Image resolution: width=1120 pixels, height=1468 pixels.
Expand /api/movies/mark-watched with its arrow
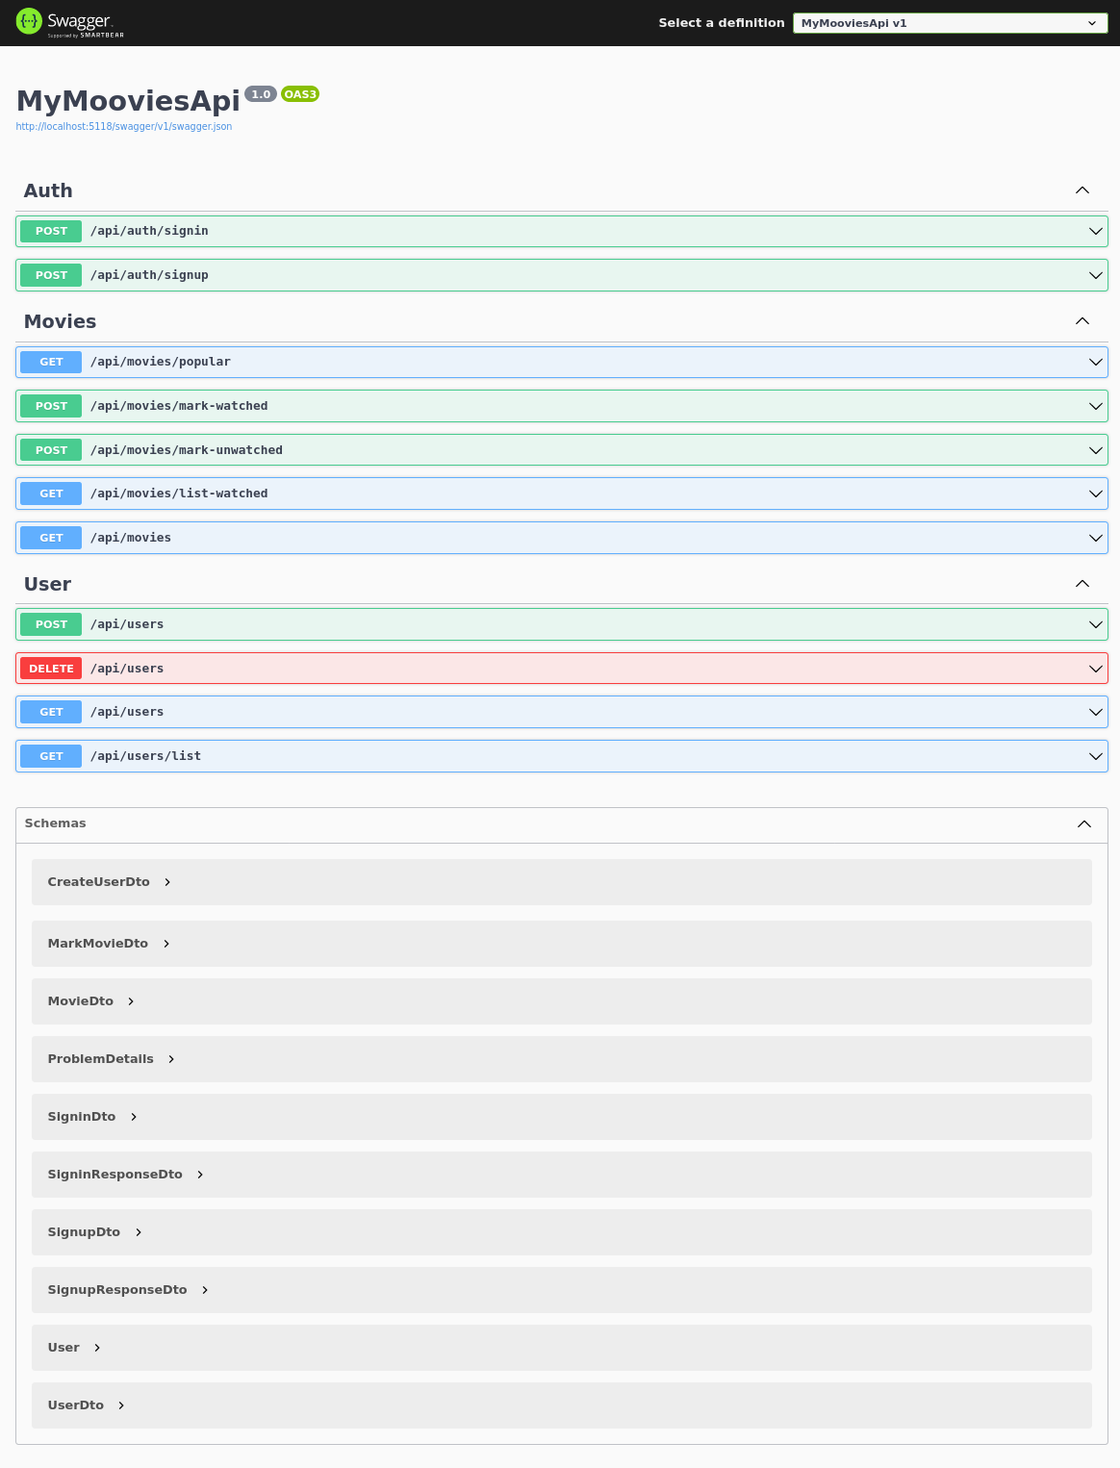tap(1095, 406)
